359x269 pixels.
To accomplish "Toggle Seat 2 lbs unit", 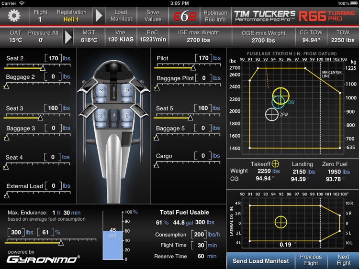I will click(67, 58).
